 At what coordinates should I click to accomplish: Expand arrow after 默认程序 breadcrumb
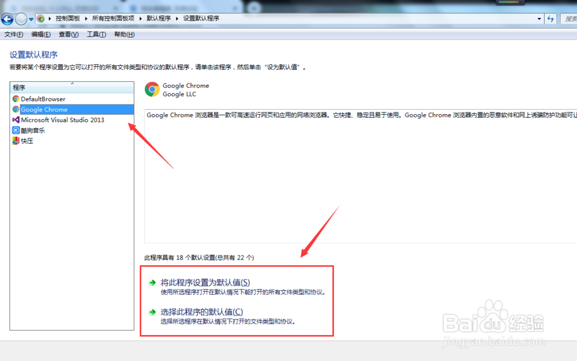[x=177, y=18]
